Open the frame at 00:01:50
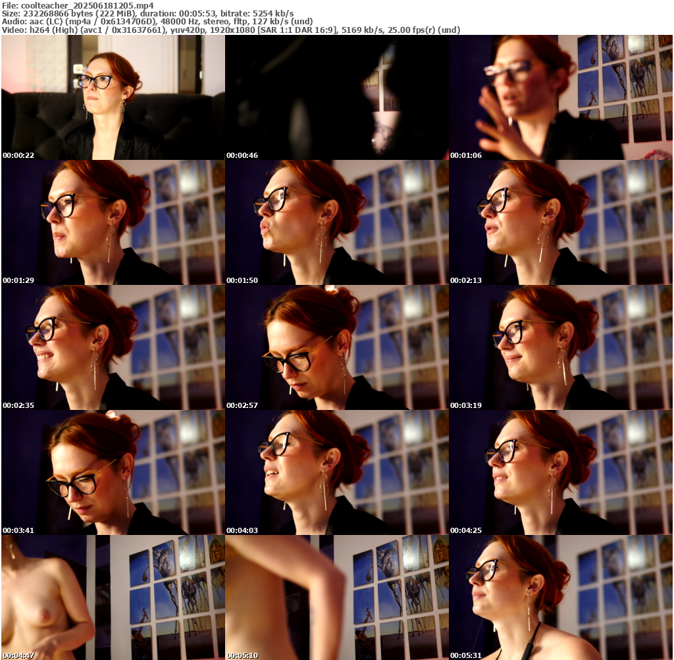Image resolution: width=674 pixels, height=660 pixels. (x=336, y=222)
